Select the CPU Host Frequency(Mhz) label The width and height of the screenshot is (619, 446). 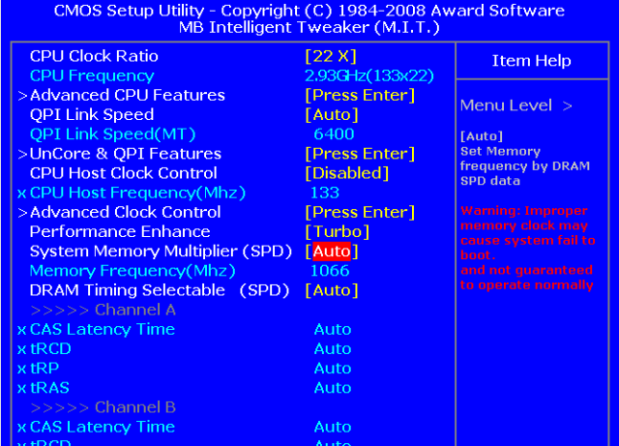coord(137,193)
